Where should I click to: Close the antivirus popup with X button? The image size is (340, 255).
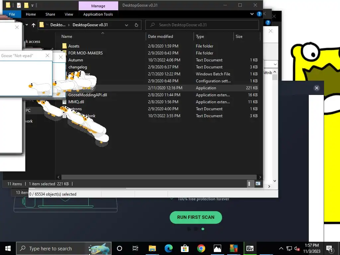tap(316, 88)
